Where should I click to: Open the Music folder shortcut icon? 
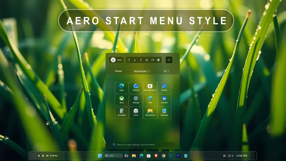(x=141, y=60)
